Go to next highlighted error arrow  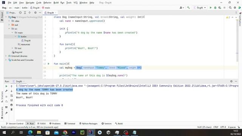coord(236,17)
